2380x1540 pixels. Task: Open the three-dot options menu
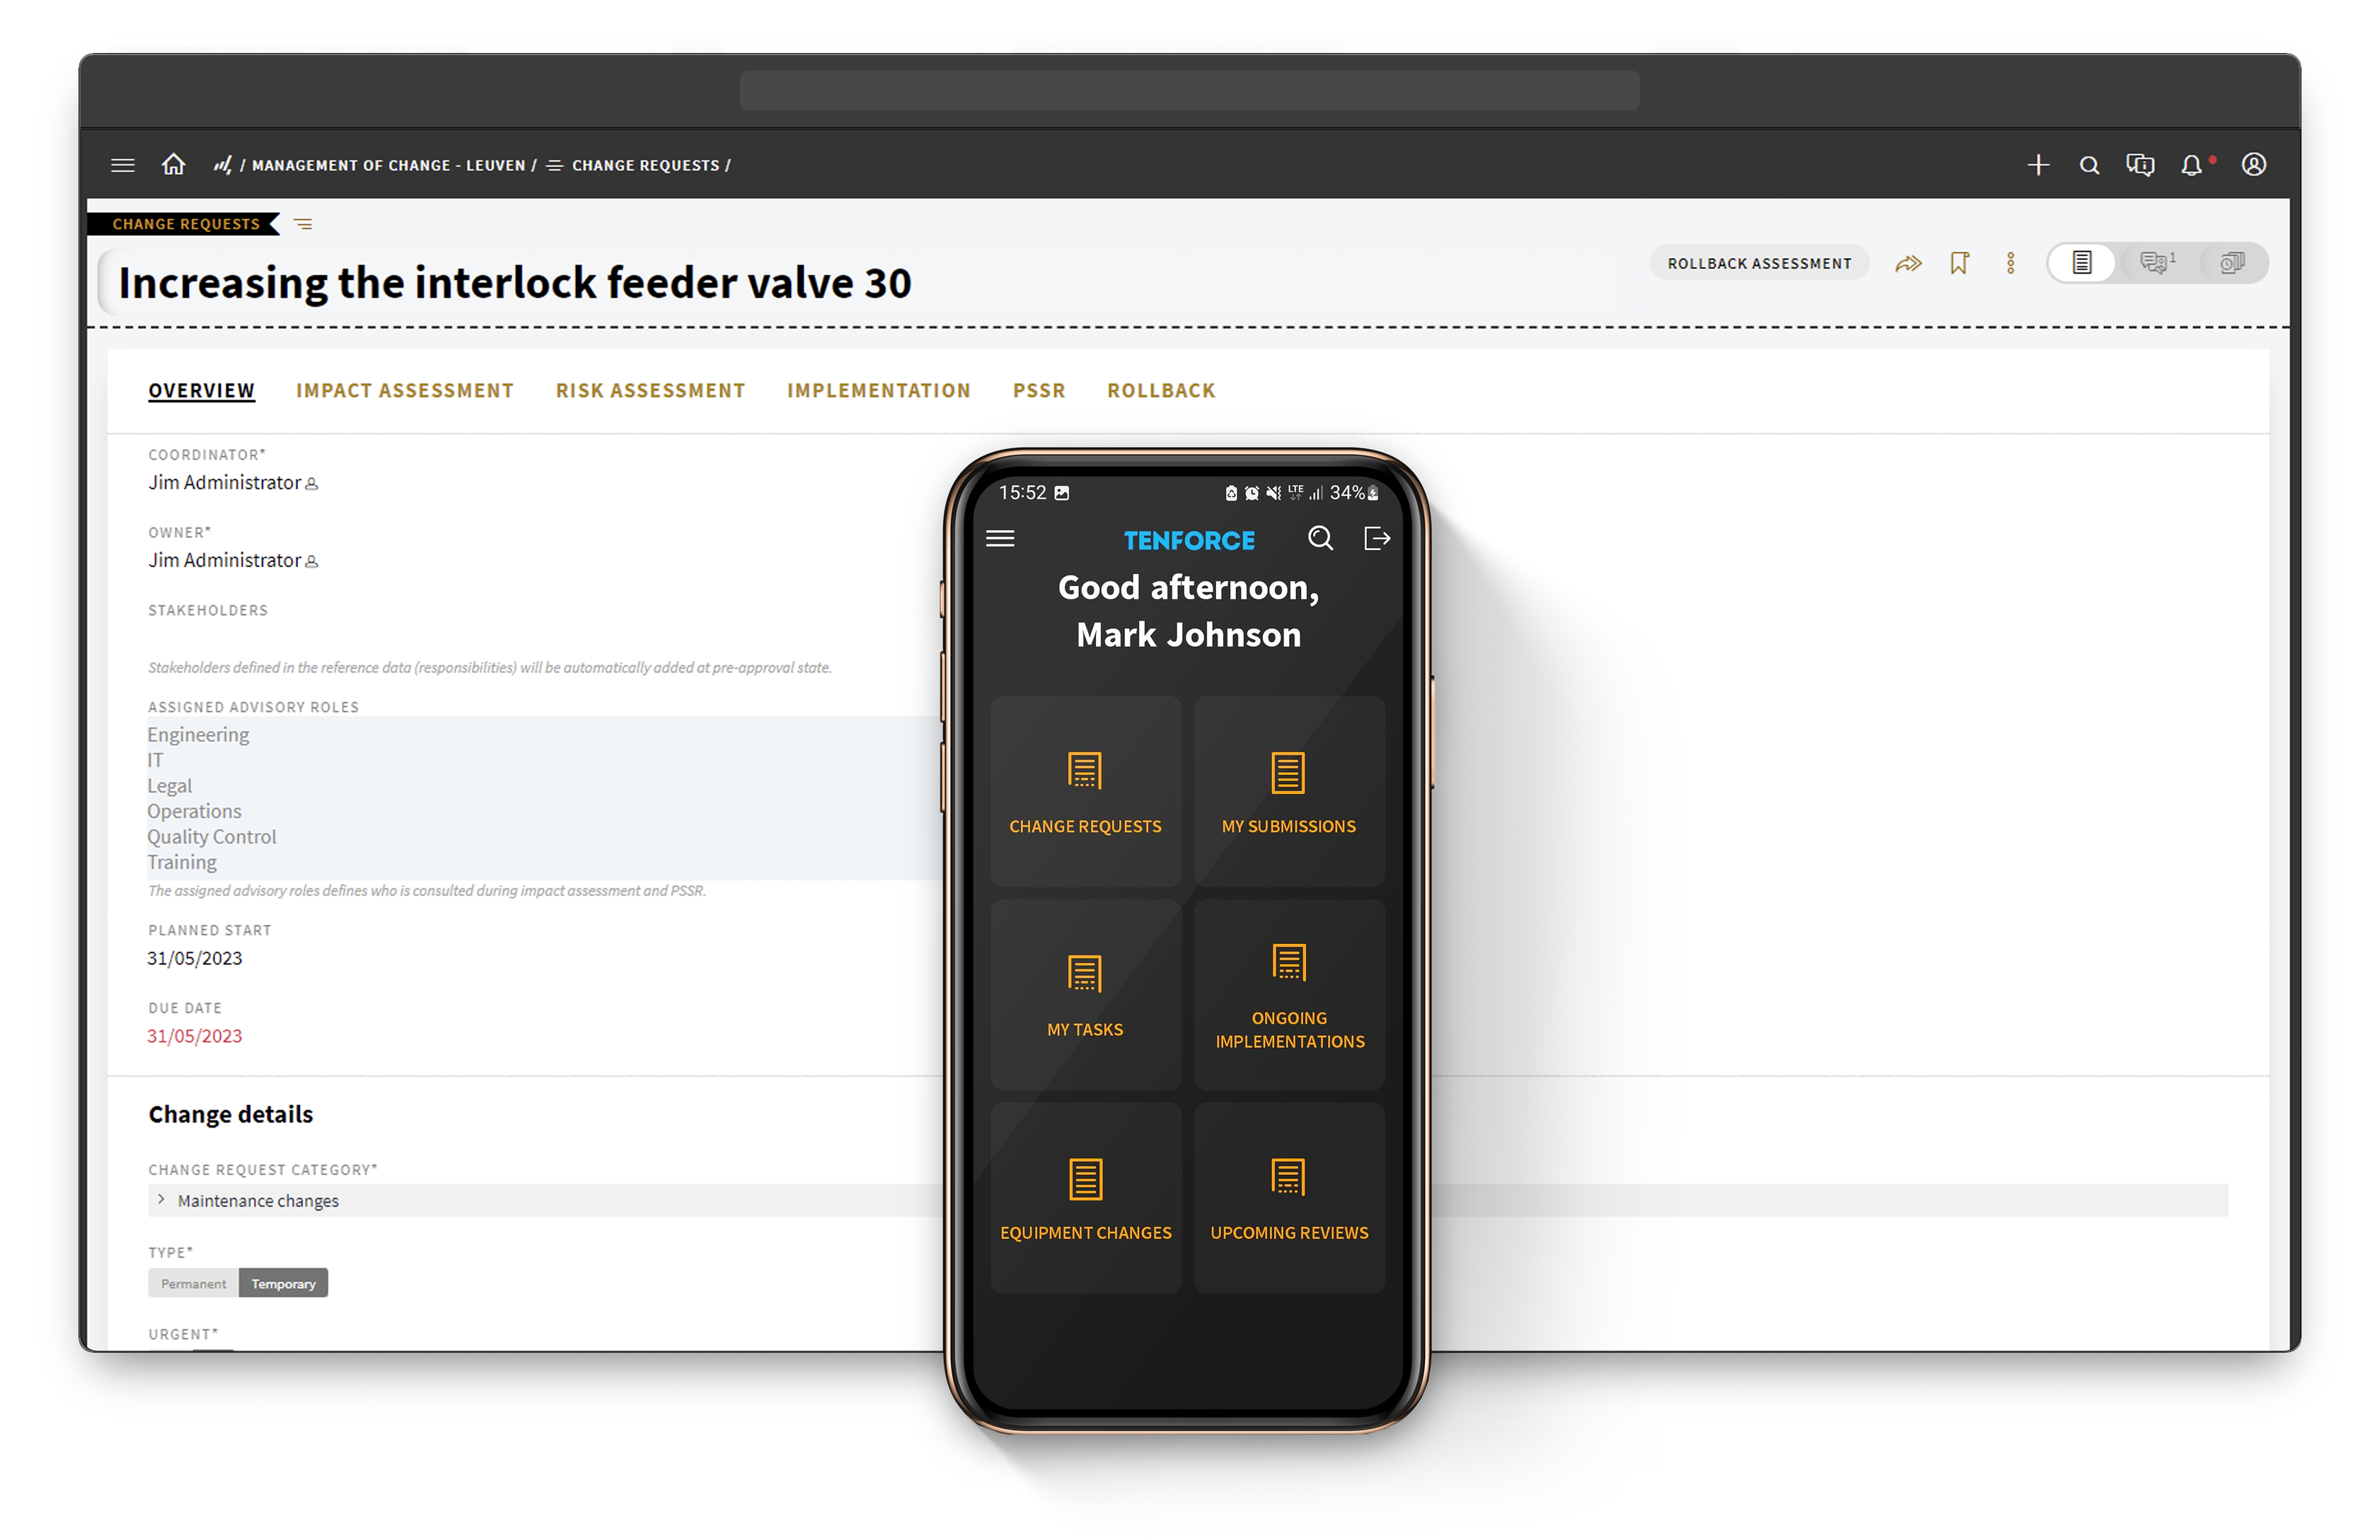pos(2011,263)
